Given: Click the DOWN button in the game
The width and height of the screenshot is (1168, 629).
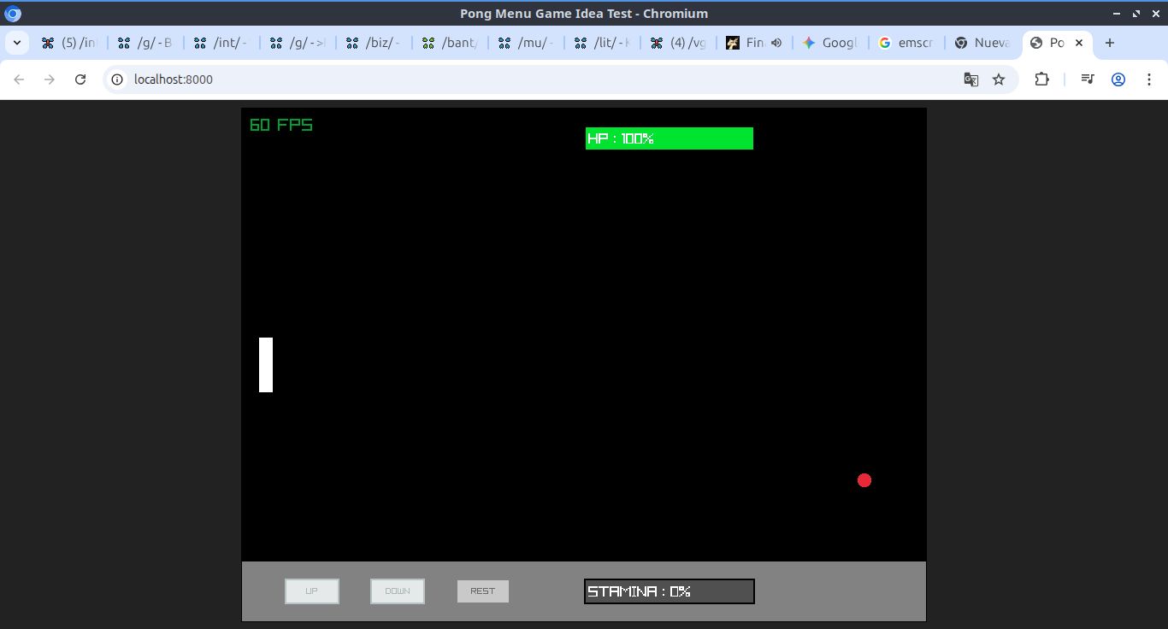Looking at the screenshot, I should point(398,591).
